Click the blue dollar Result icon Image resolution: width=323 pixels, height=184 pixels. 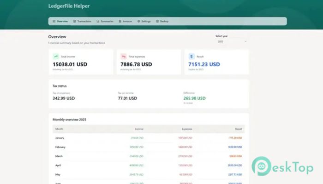pos(191,56)
